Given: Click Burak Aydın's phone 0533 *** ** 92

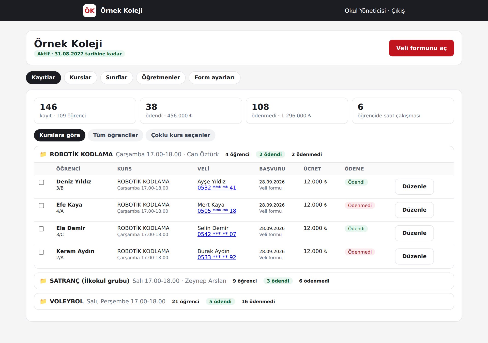Looking at the screenshot, I should 217,257.
